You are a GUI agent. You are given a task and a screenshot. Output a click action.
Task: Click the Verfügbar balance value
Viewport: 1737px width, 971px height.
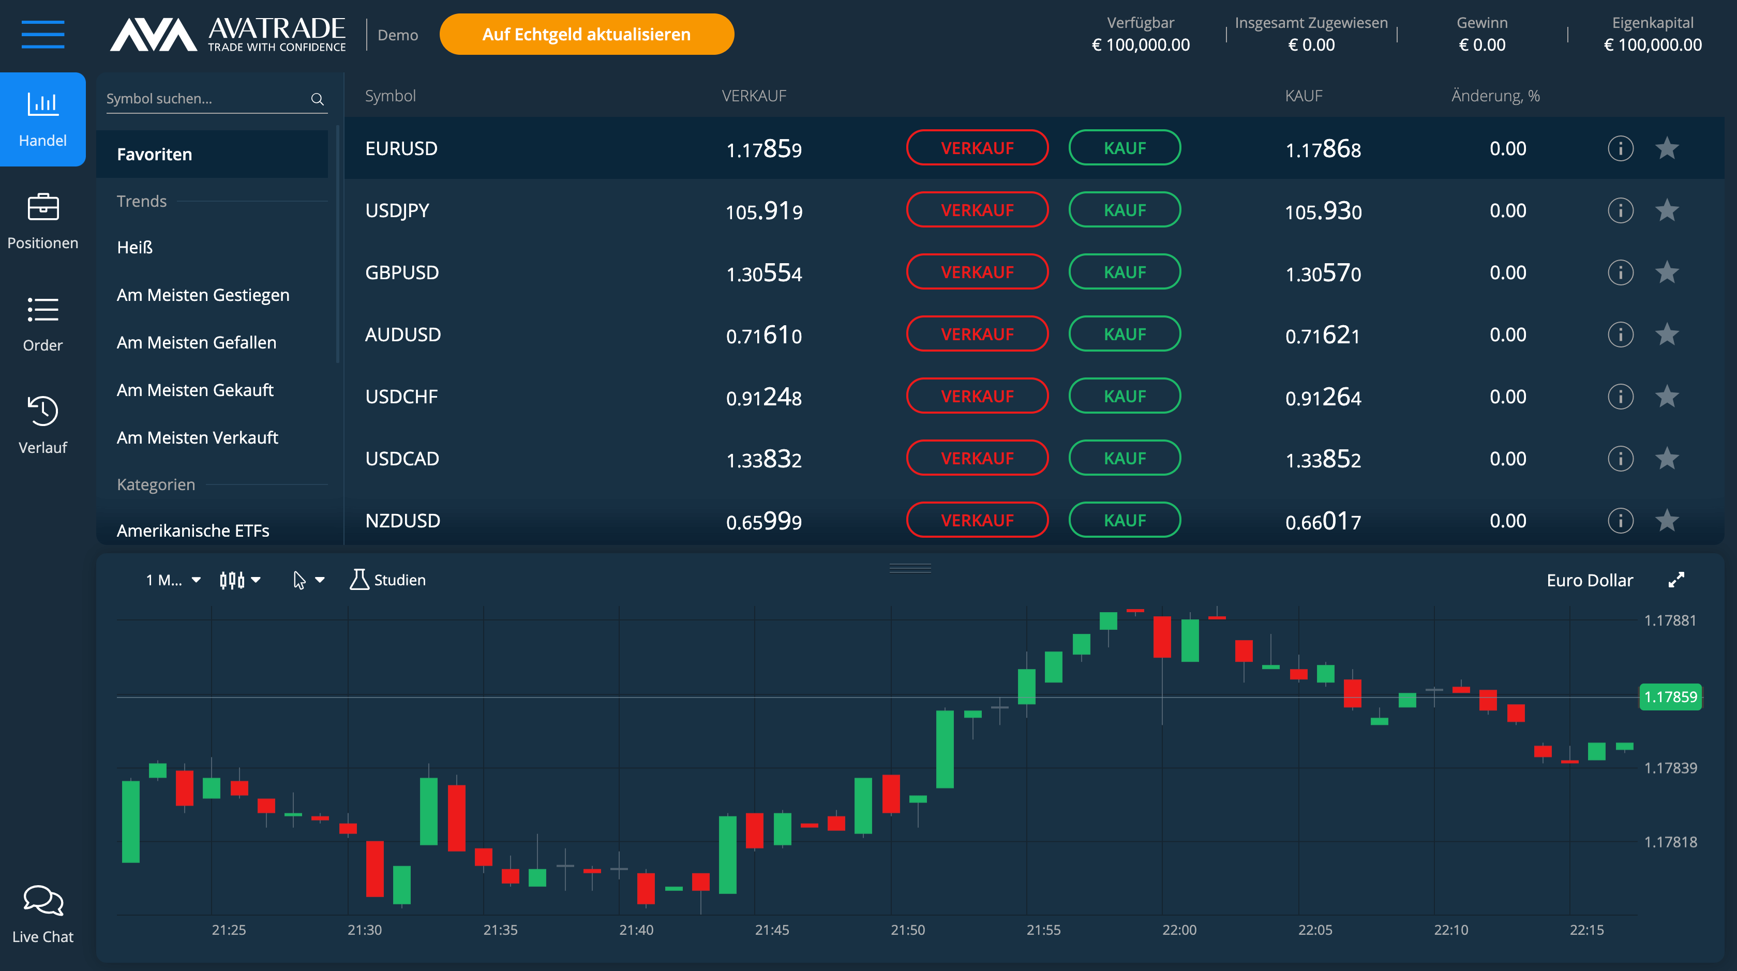(x=1140, y=45)
